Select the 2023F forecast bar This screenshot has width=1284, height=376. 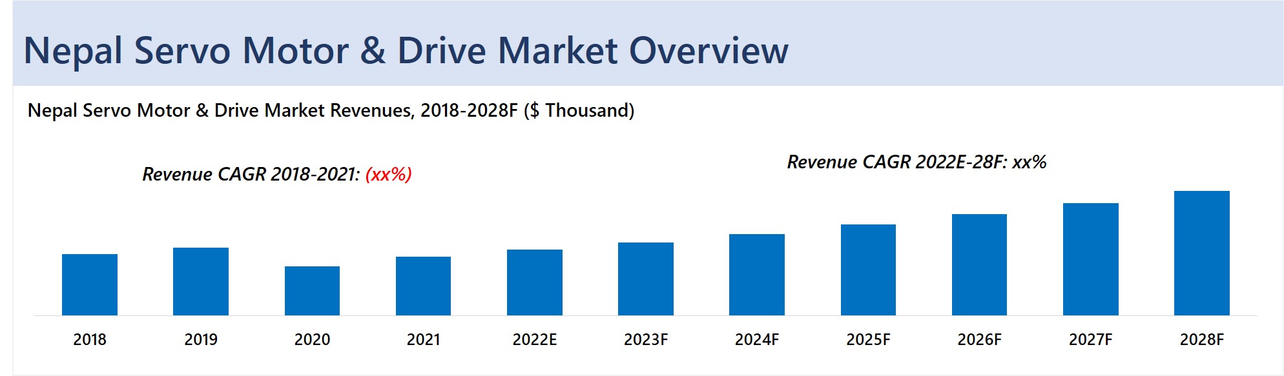point(646,279)
